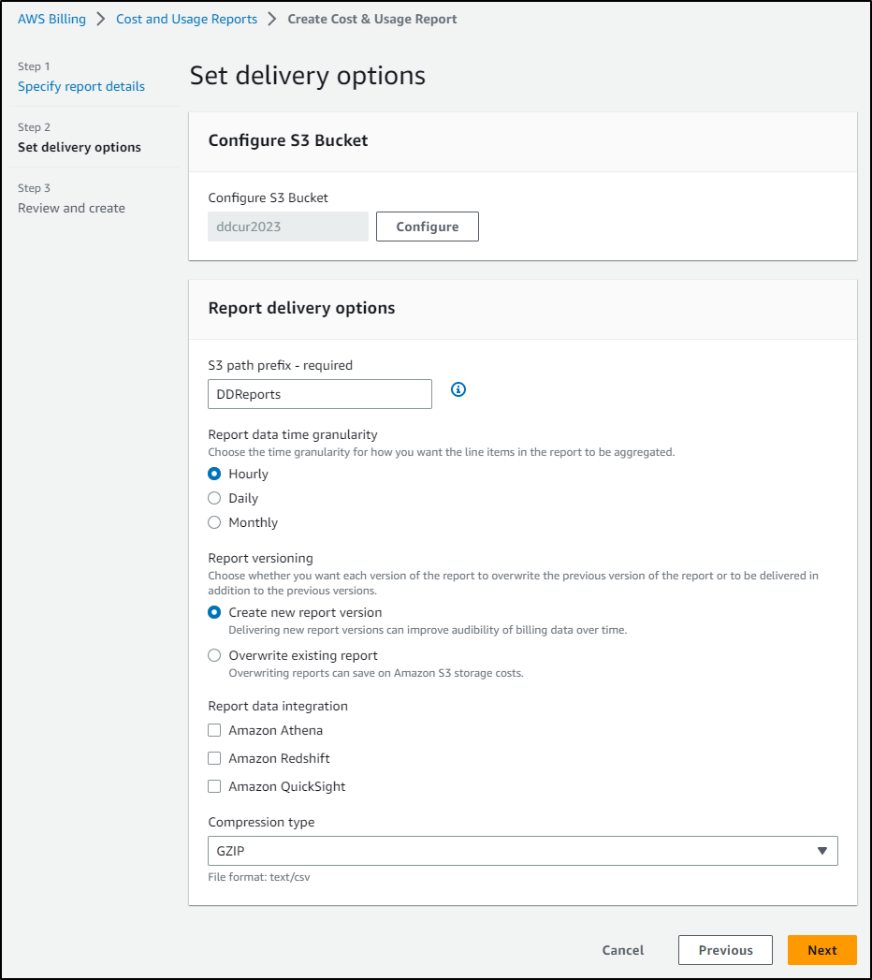This screenshot has width=872, height=980.
Task: Click the Configure S3 bucket button
Action: click(428, 227)
